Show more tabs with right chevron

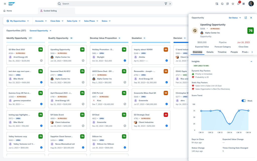point(252,52)
